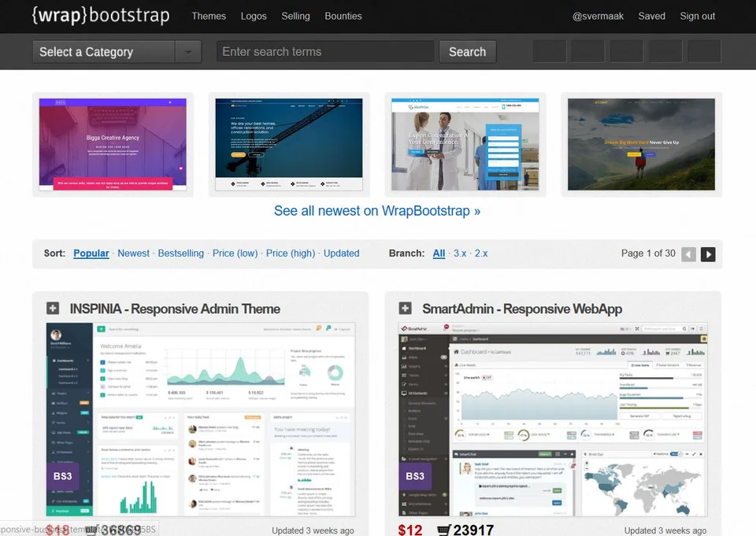756x536 pixels.
Task: Save INSPINIA theme with its plus icon
Action: tap(53, 308)
